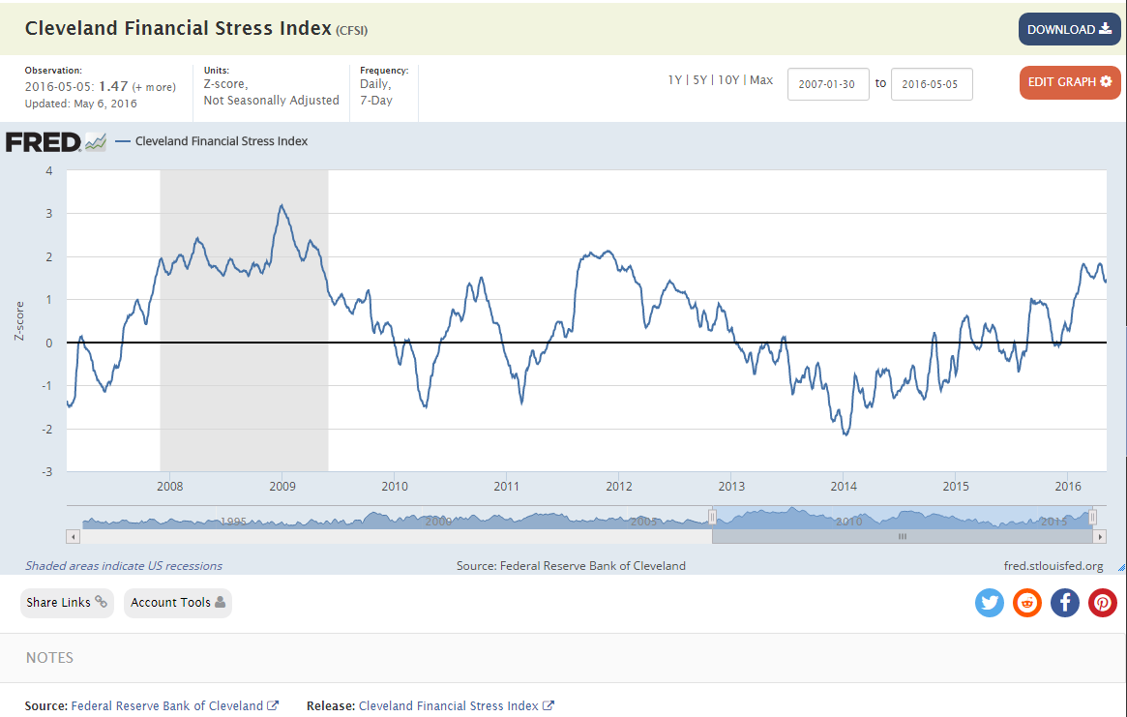Open the Account Tools button
The height and width of the screenshot is (717, 1127).
pos(178,603)
